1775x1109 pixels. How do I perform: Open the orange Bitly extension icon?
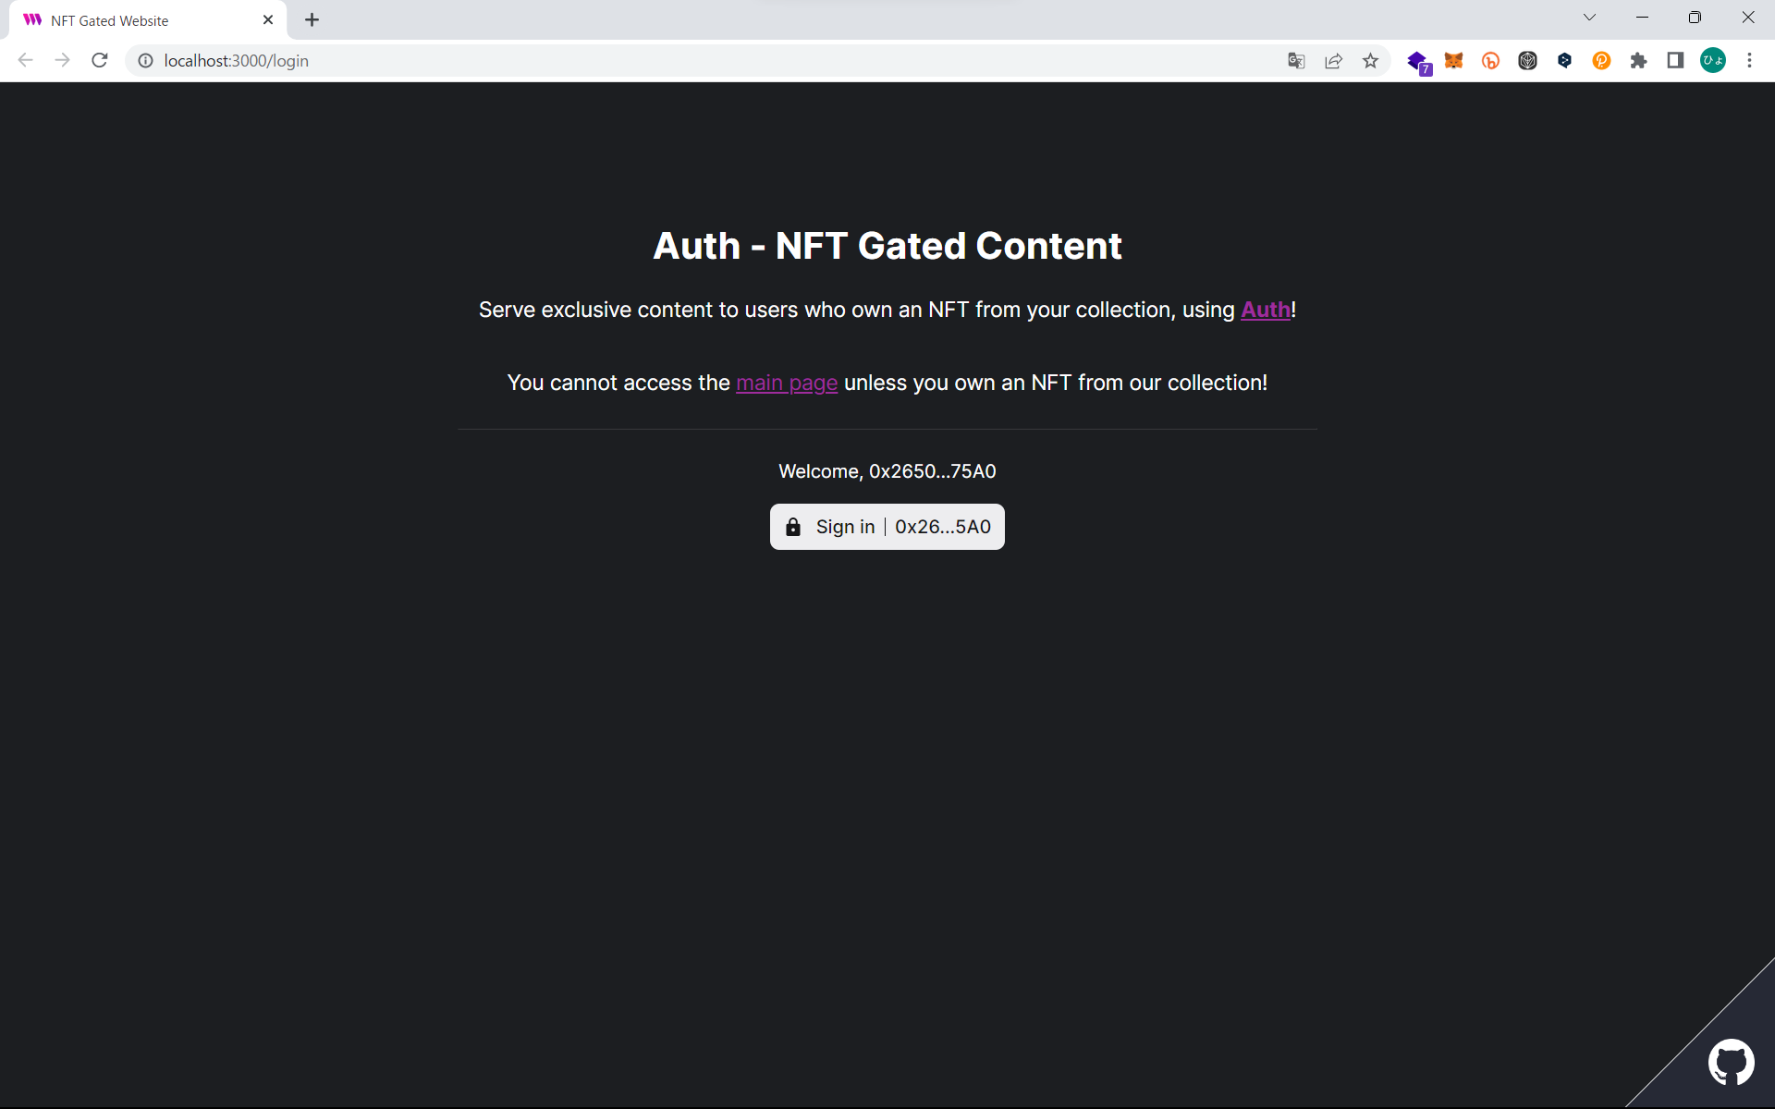(1490, 61)
